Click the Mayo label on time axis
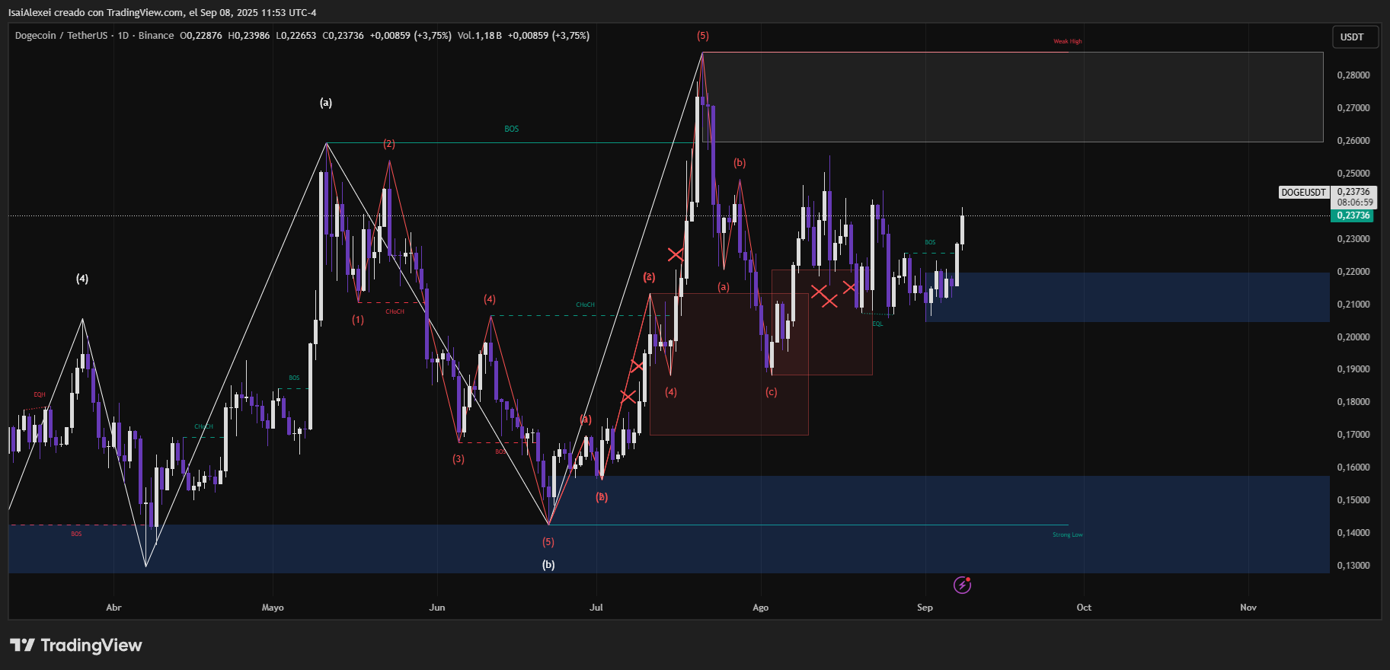This screenshot has height=670, width=1390. coord(273,608)
